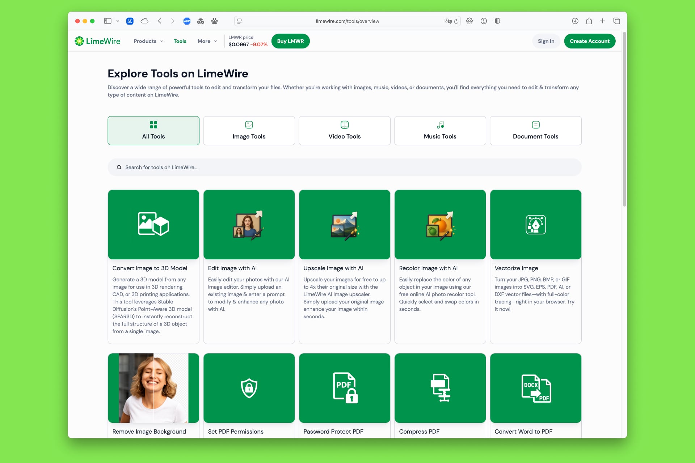Click the Vectorize Image tool icon
The height and width of the screenshot is (463, 695).
pos(535,225)
